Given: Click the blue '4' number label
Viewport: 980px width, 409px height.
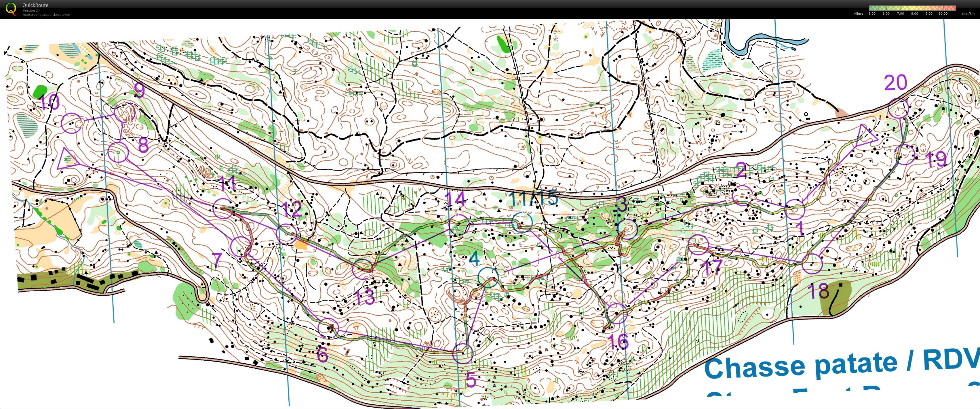Looking at the screenshot, I should click(474, 259).
